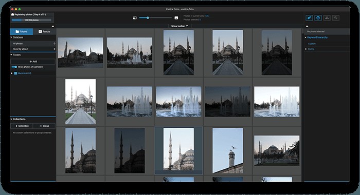Image resolution: width=360 pixels, height=195 pixels.
Task: Click the Add folder button
Action: (x=33, y=62)
